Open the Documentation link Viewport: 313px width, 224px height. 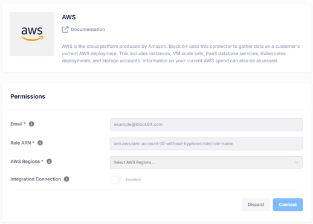[x=88, y=30]
